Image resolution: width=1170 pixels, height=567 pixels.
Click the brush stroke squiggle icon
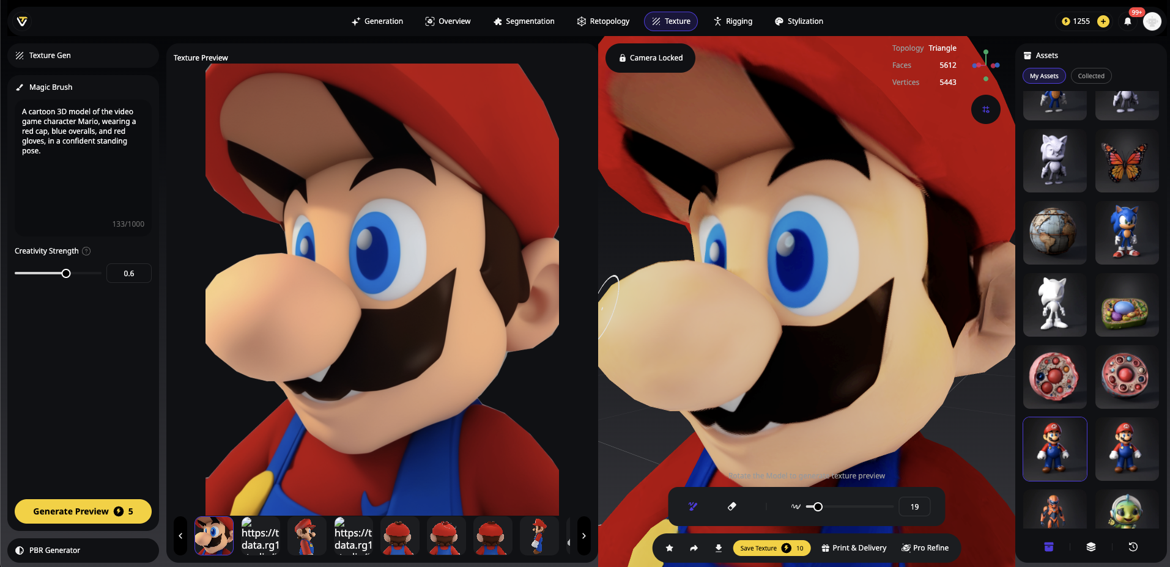tap(796, 507)
